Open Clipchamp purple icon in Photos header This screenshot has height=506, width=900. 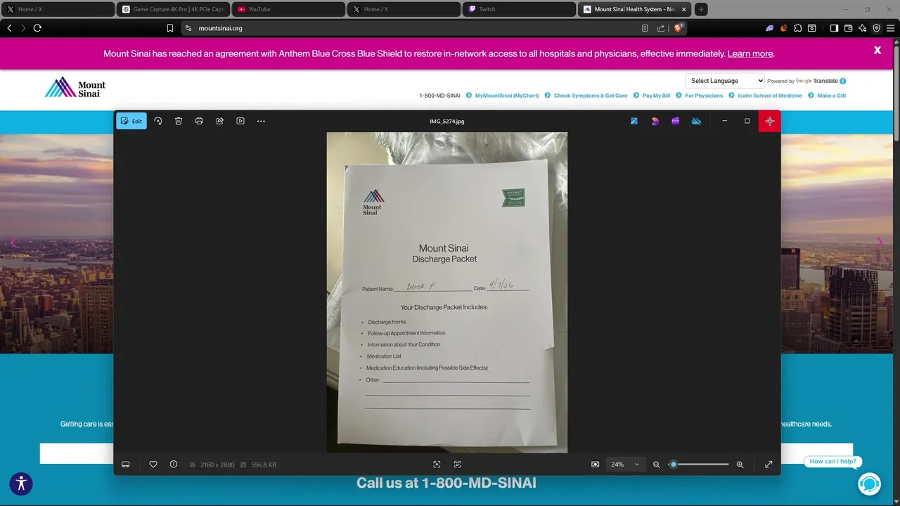coord(676,121)
